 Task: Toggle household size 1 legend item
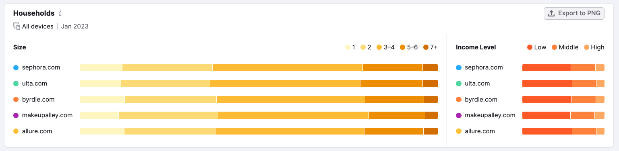pos(350,47)
